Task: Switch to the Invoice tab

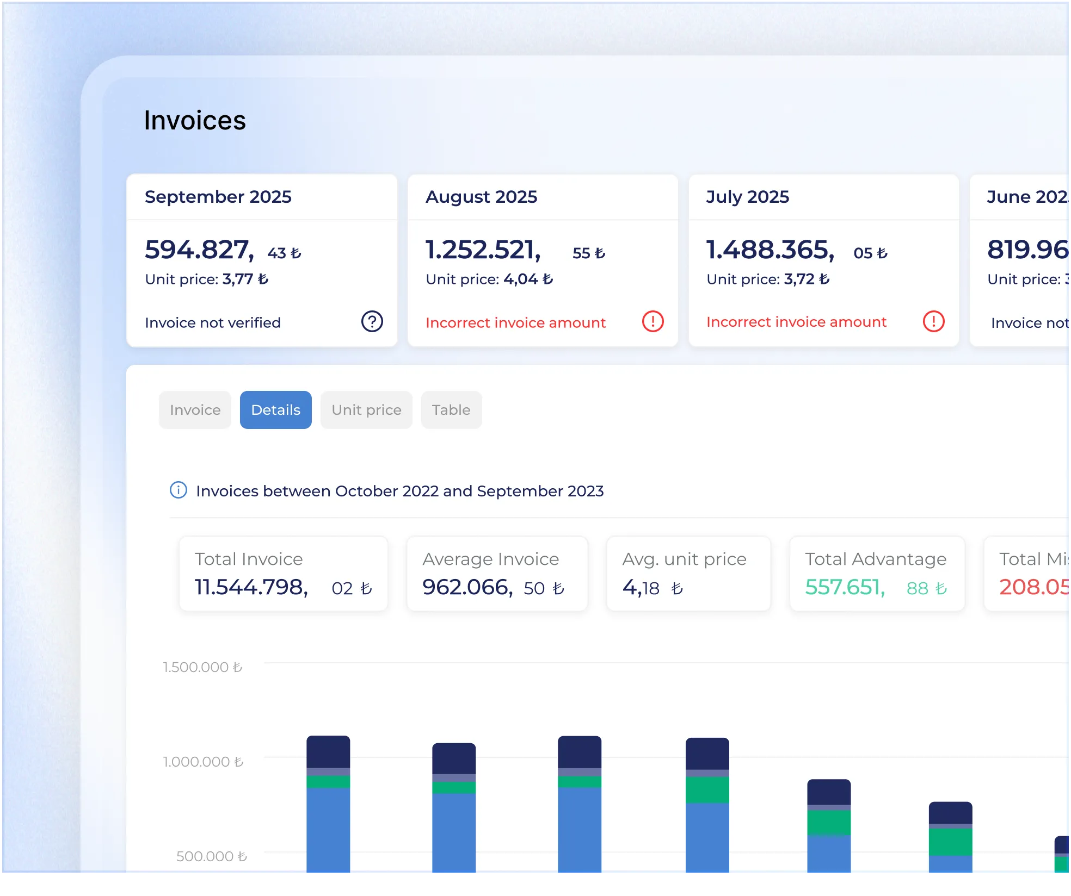Action: [195, 410]
